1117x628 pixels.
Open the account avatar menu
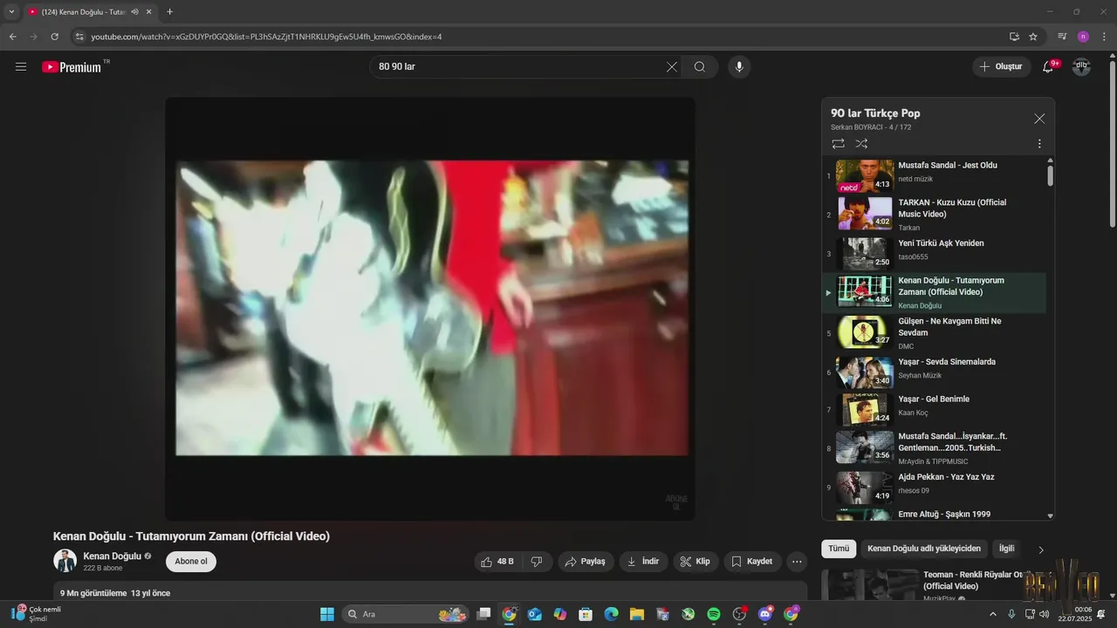tap(1081, 66)
